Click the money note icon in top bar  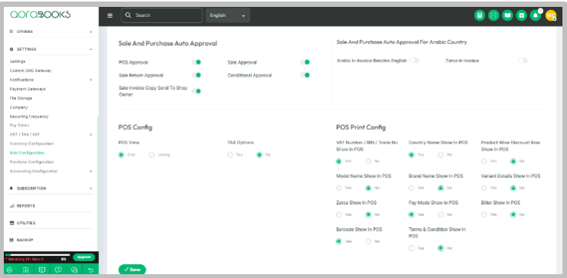pos(521,15)
